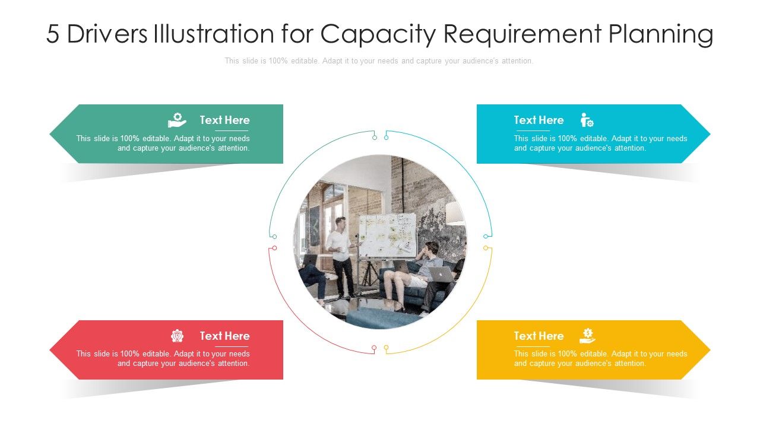The image size is (760, 427).
Task: Click description text in the blue arrow
Action: 600,144
